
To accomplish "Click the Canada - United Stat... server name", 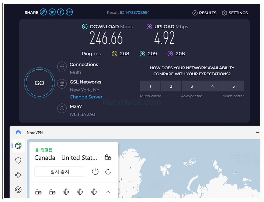I will click(66, 158).
